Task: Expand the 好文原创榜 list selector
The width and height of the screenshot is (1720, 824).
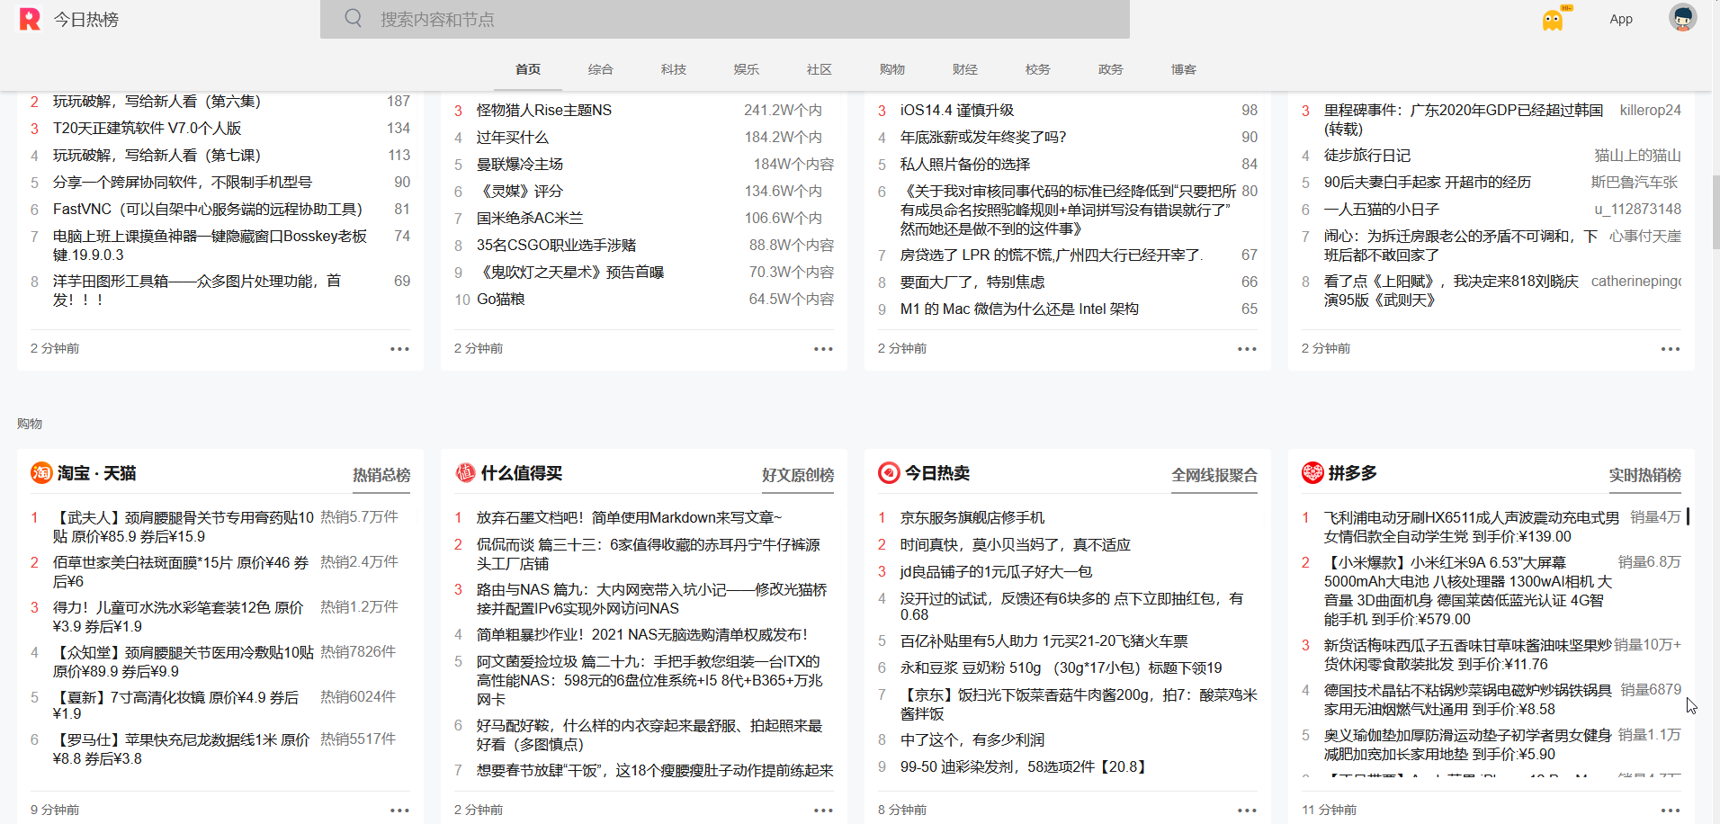Action: tap(798, 475)
